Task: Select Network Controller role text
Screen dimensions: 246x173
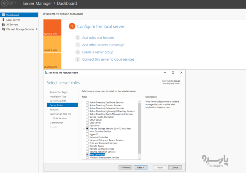Action: pyautogui.click(x=99, y=137)
